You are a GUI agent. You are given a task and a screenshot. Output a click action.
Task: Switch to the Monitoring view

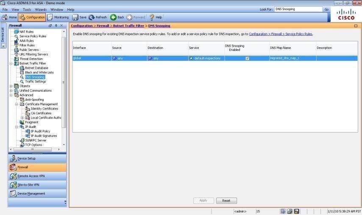point(58,17)
